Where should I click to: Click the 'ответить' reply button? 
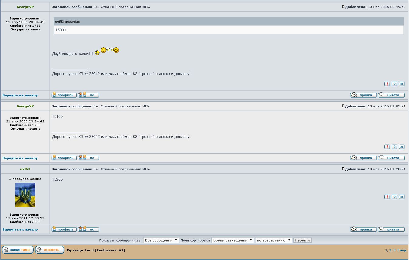tap(49, 250)
